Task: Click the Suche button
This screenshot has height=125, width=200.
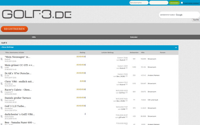Action: [196, 20]
